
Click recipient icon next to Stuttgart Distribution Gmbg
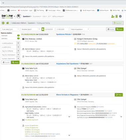75,39
